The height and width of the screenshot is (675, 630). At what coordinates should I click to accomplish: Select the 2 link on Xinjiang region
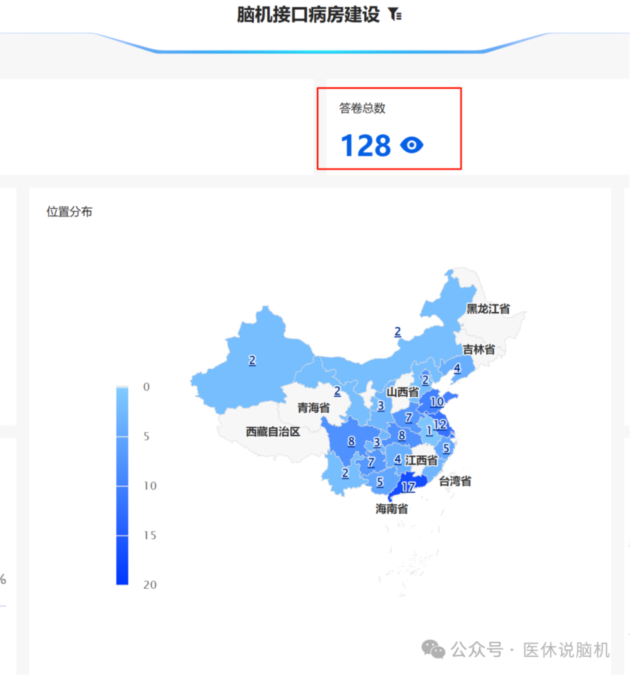click(x=252, y=360)
